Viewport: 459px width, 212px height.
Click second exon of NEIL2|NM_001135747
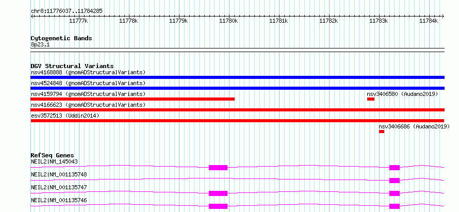click(x=395, y=193)
